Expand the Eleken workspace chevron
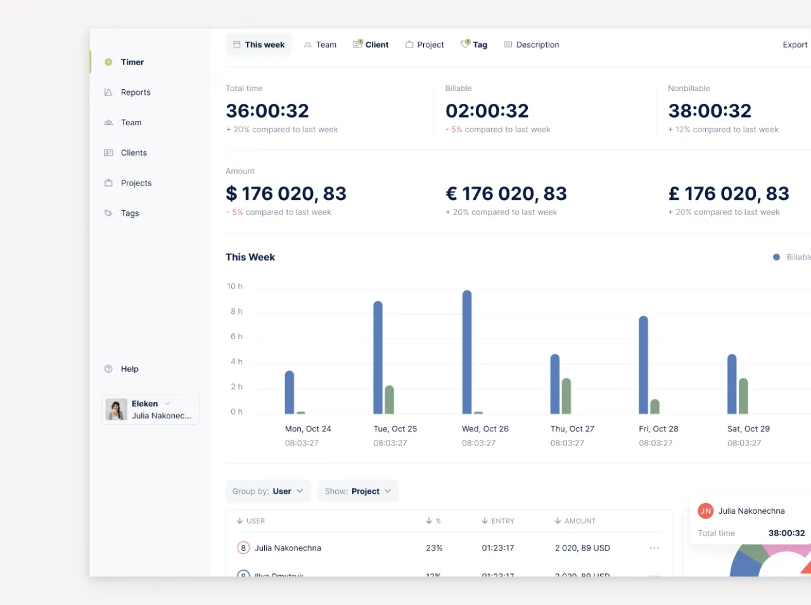Screen dimensions: 811x605 point(167,404)
